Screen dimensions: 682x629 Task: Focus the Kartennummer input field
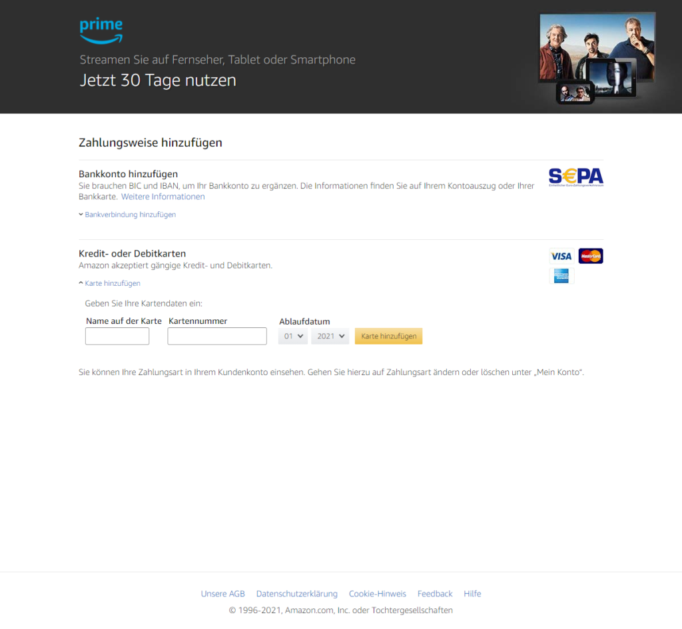(217, 336)
